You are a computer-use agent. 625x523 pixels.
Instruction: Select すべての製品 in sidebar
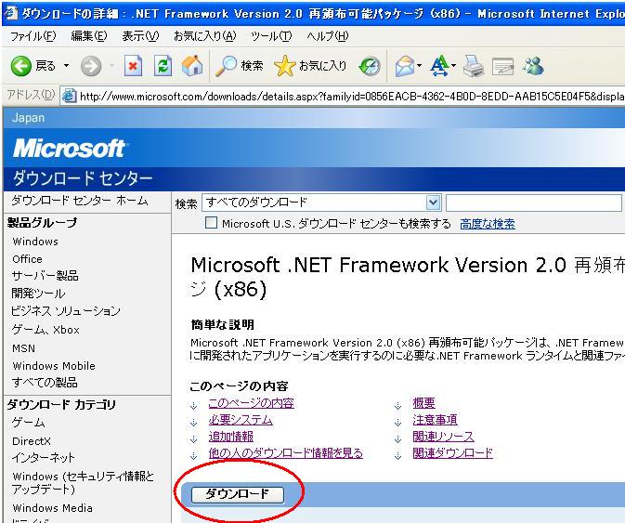(x=45, y=383)
